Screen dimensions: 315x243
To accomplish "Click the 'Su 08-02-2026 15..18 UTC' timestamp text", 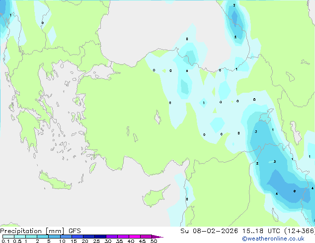I will click(230, 231).
